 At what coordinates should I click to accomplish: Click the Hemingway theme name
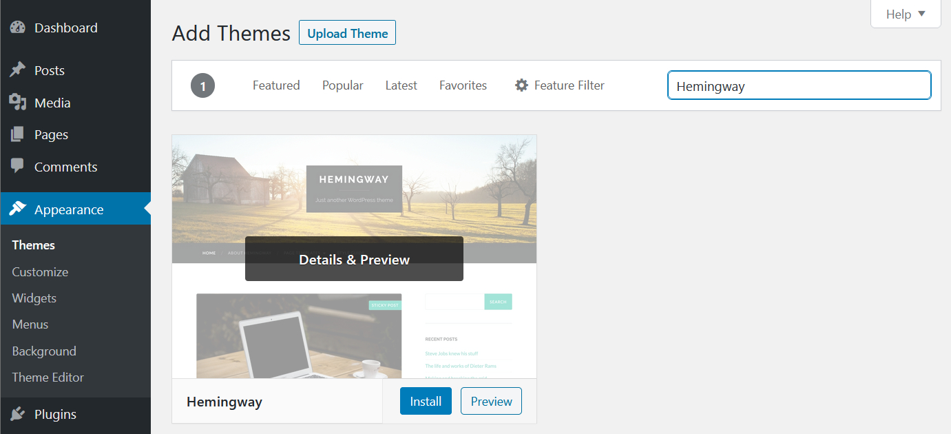pyautogui.click(x=224, y=402)
